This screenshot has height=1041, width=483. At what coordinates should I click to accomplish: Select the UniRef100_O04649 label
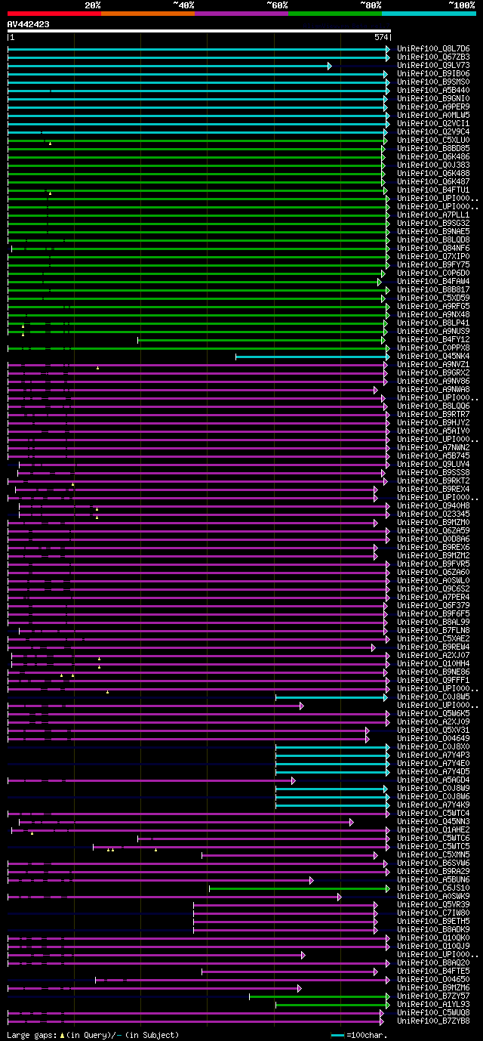point(433,739)
